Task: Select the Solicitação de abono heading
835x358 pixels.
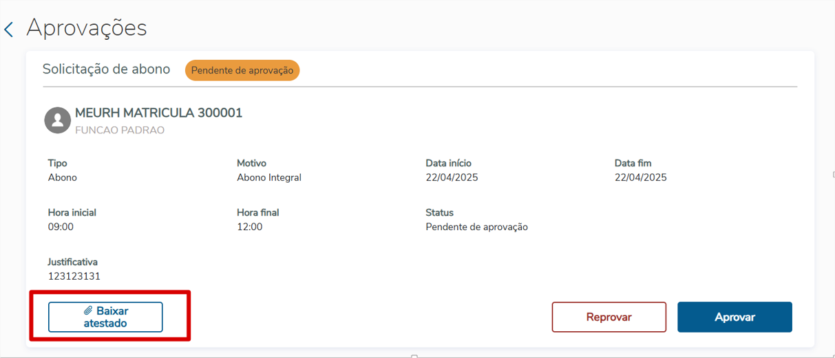Action: tap(106, 69)
